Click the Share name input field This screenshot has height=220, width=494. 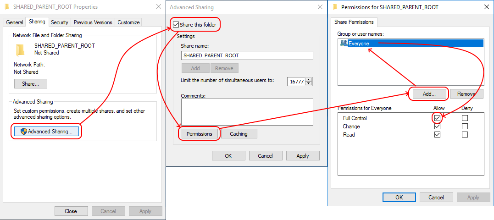(x=247, y=55)
